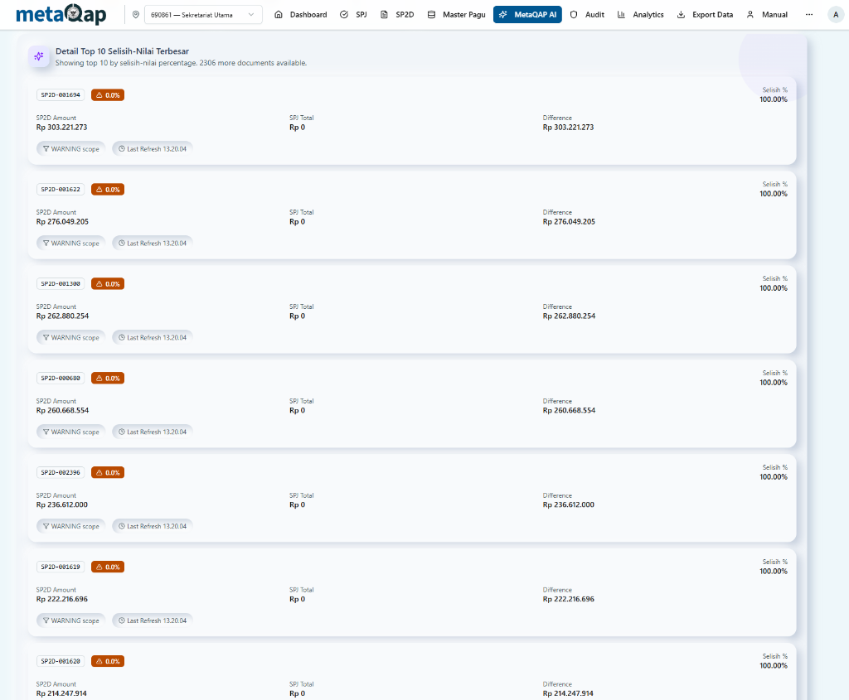Click the Analytics bar-chart icon

[x=621, y=14]
